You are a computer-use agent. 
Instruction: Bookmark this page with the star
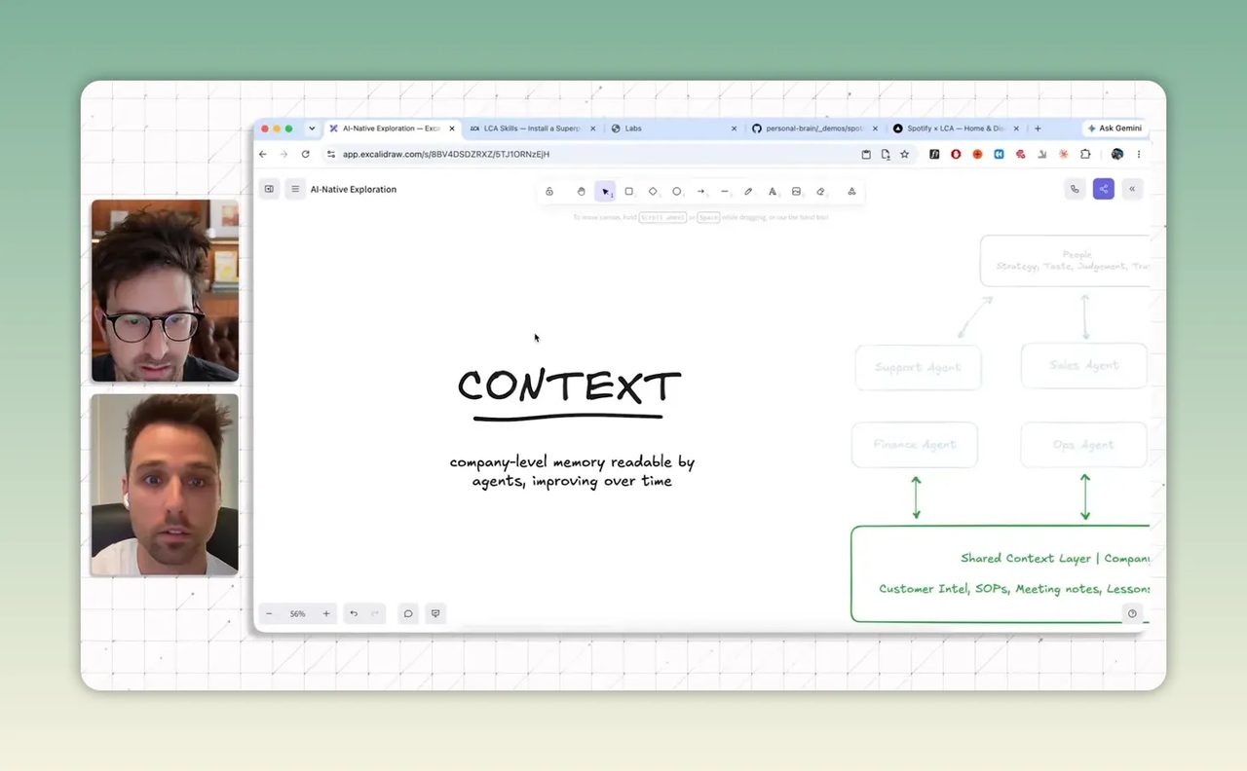click(904, 154)
